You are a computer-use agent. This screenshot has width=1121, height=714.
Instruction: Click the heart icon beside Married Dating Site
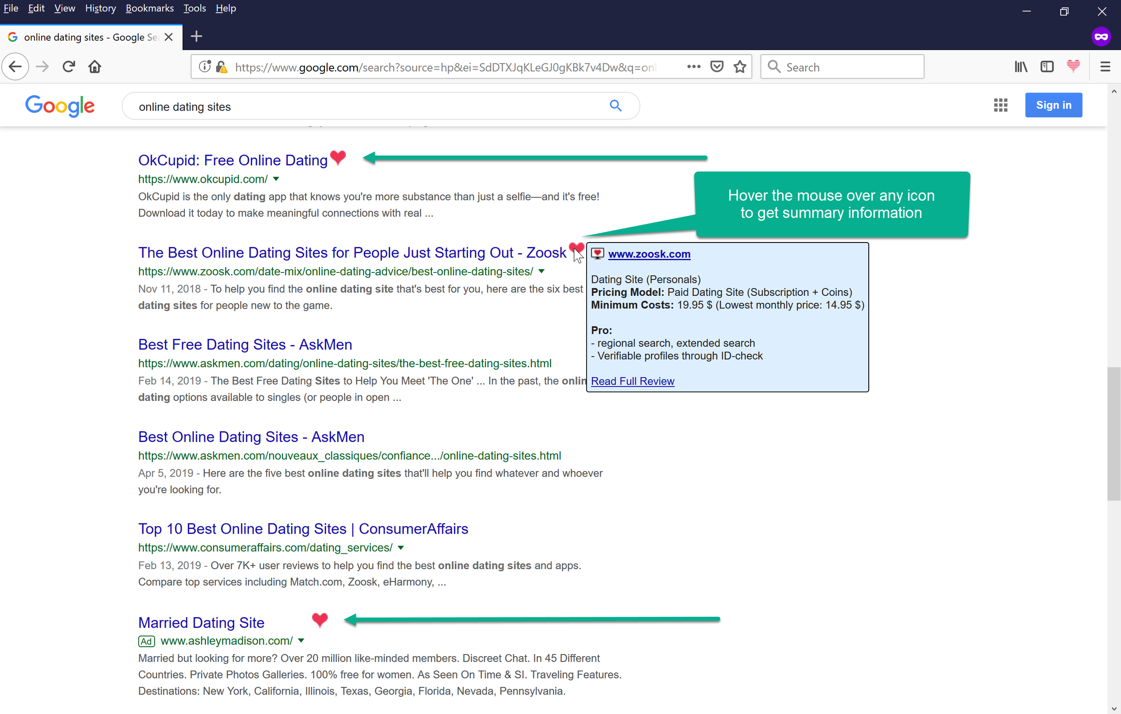click(x=320, y=620)
